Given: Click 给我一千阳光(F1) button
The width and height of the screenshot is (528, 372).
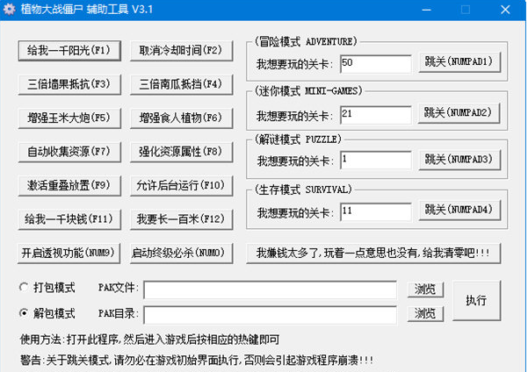Looking at the screenshot, I should 69,51.
